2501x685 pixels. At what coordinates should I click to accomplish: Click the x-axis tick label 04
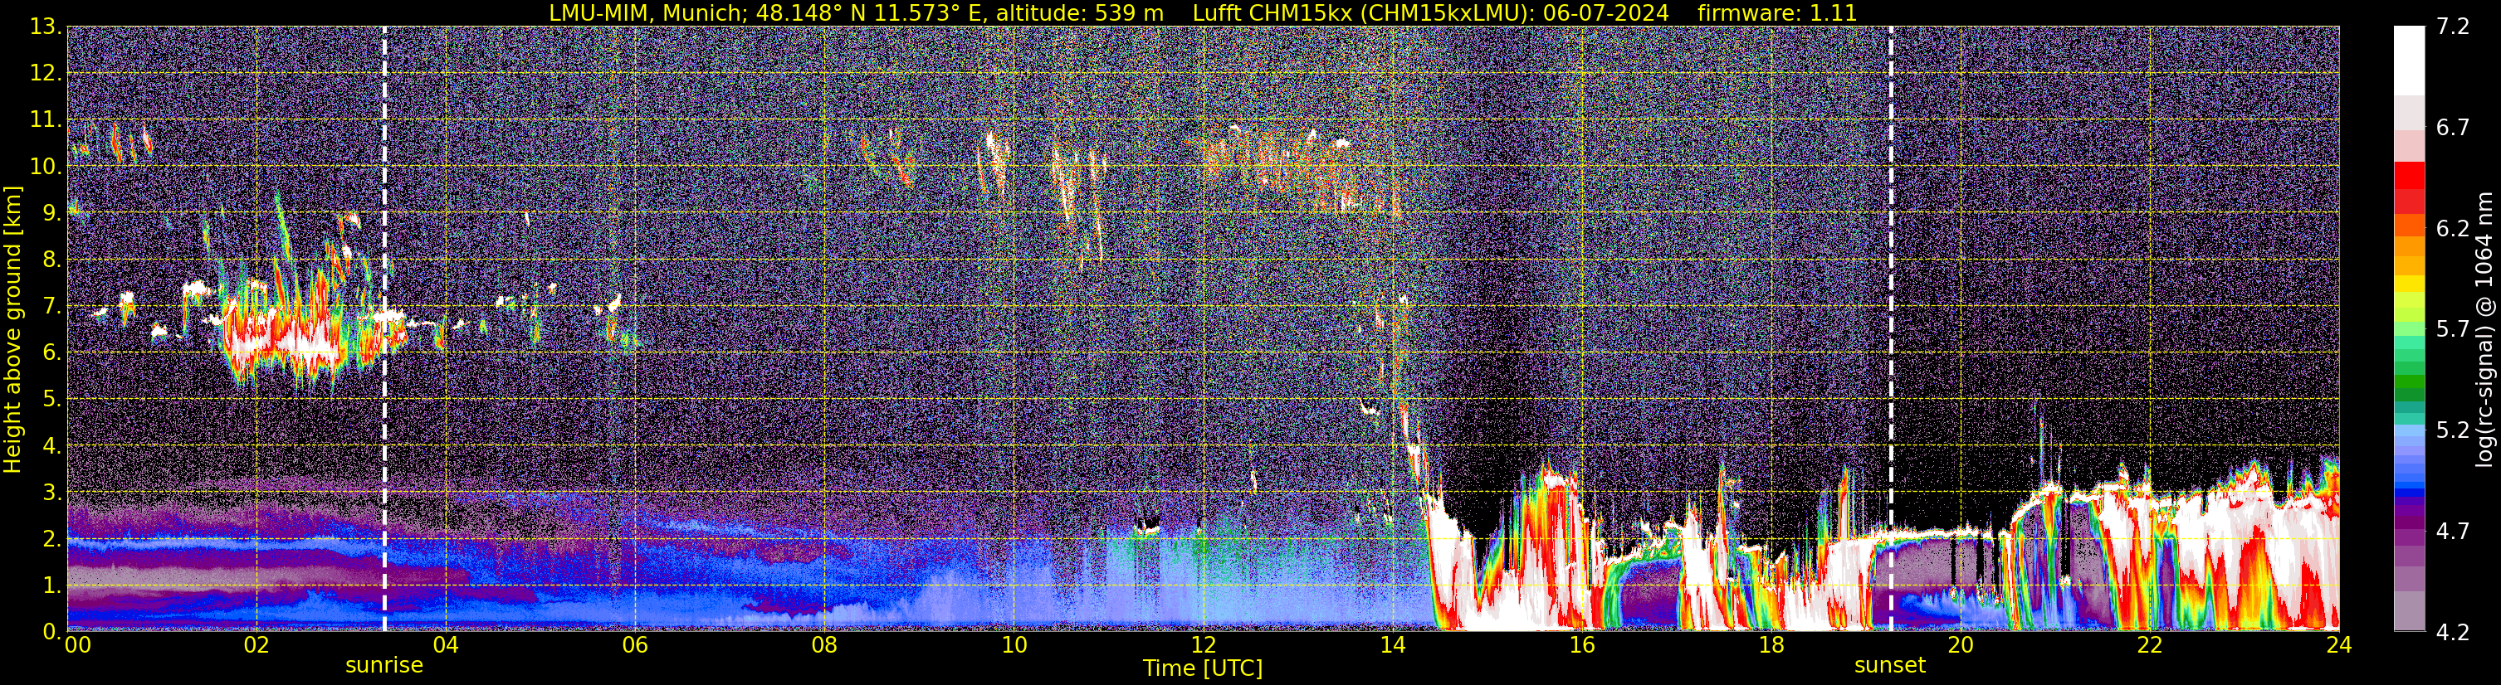[x=446, y=645]
